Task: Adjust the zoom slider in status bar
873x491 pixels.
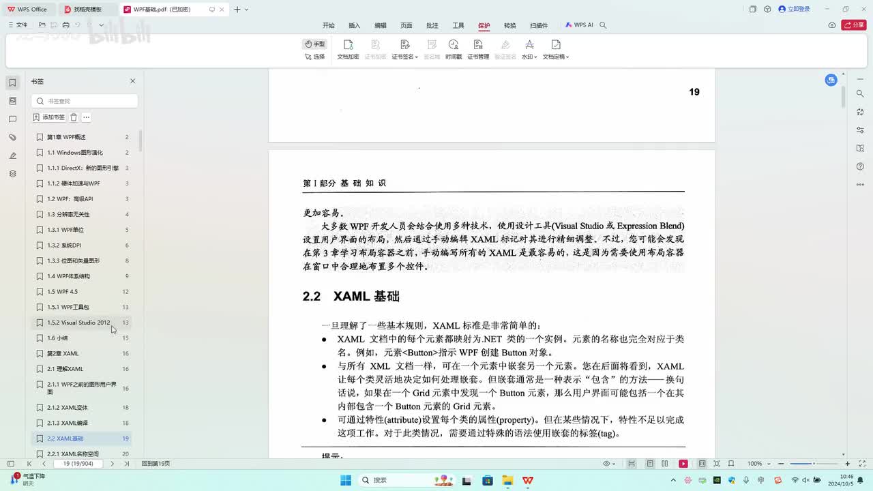Action: [x=812, y=464]
